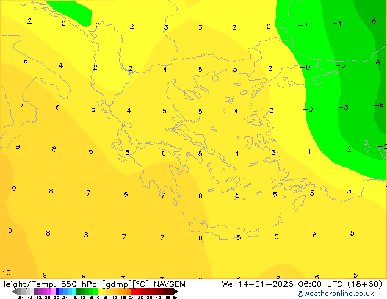This screenshot has height=299, width=387.
Task: Select the date '14-01-2026' in the footer
Action: coord(266,284)
